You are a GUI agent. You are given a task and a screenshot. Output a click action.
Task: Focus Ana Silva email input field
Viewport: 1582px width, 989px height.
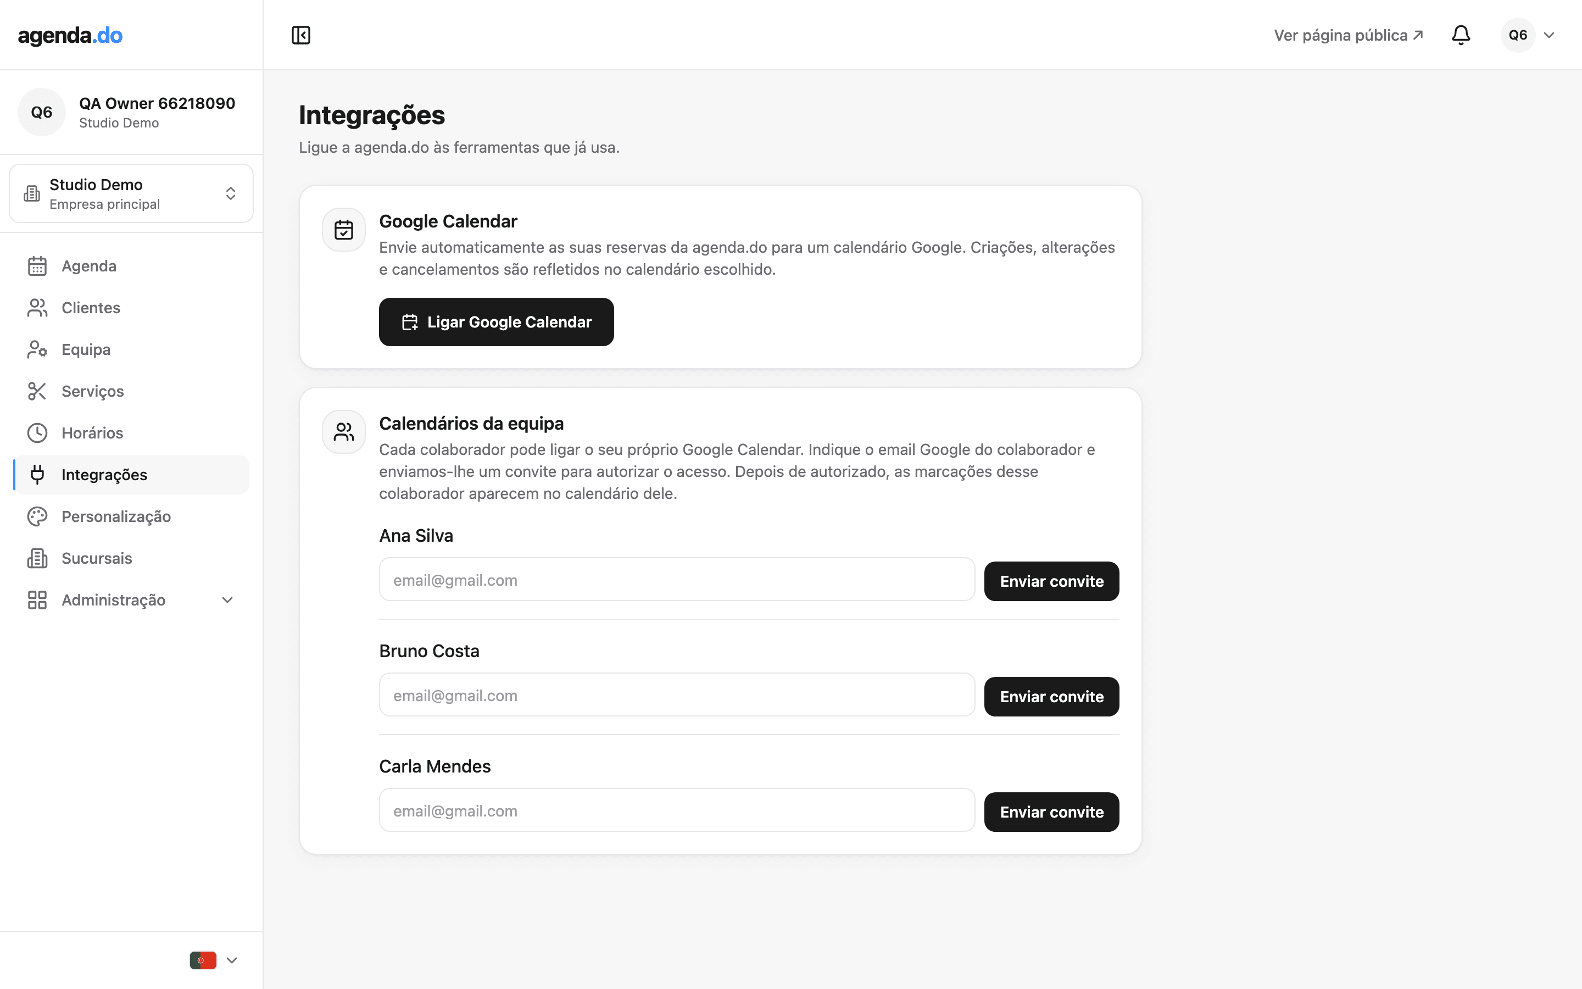[677, 580]
